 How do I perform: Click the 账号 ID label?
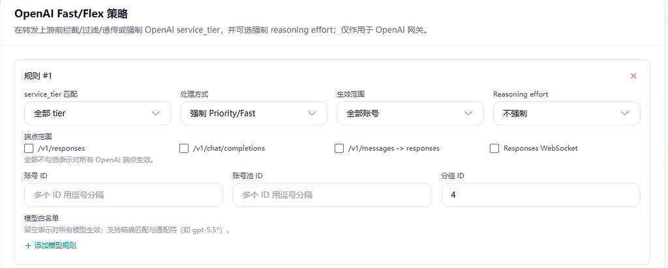35,176
